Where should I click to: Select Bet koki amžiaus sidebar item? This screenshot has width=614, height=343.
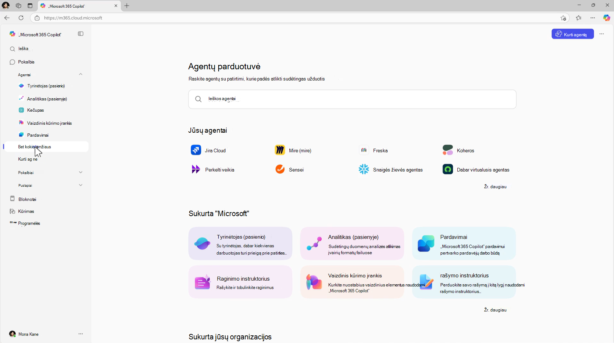[46, 147]
